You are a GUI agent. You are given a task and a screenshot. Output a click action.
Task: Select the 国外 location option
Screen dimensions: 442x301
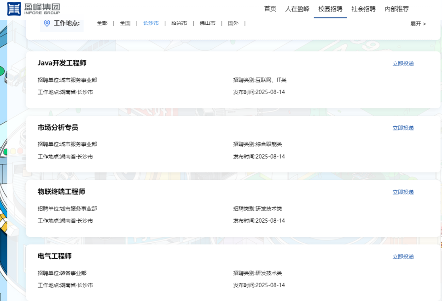pos(233,23)
